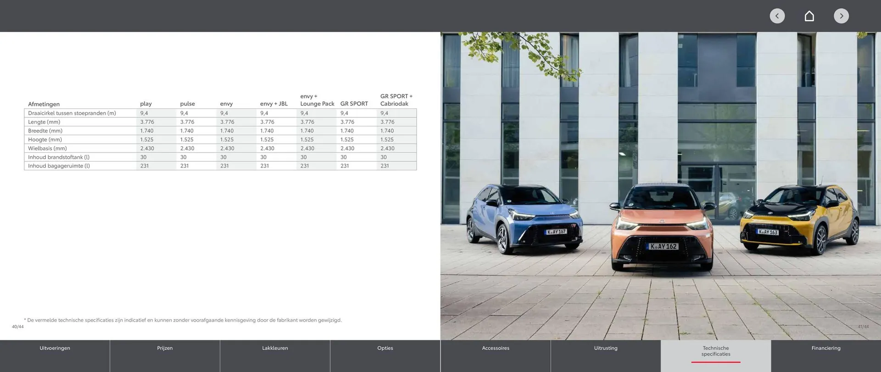Click the GR SPORT column header

[354, 104]
